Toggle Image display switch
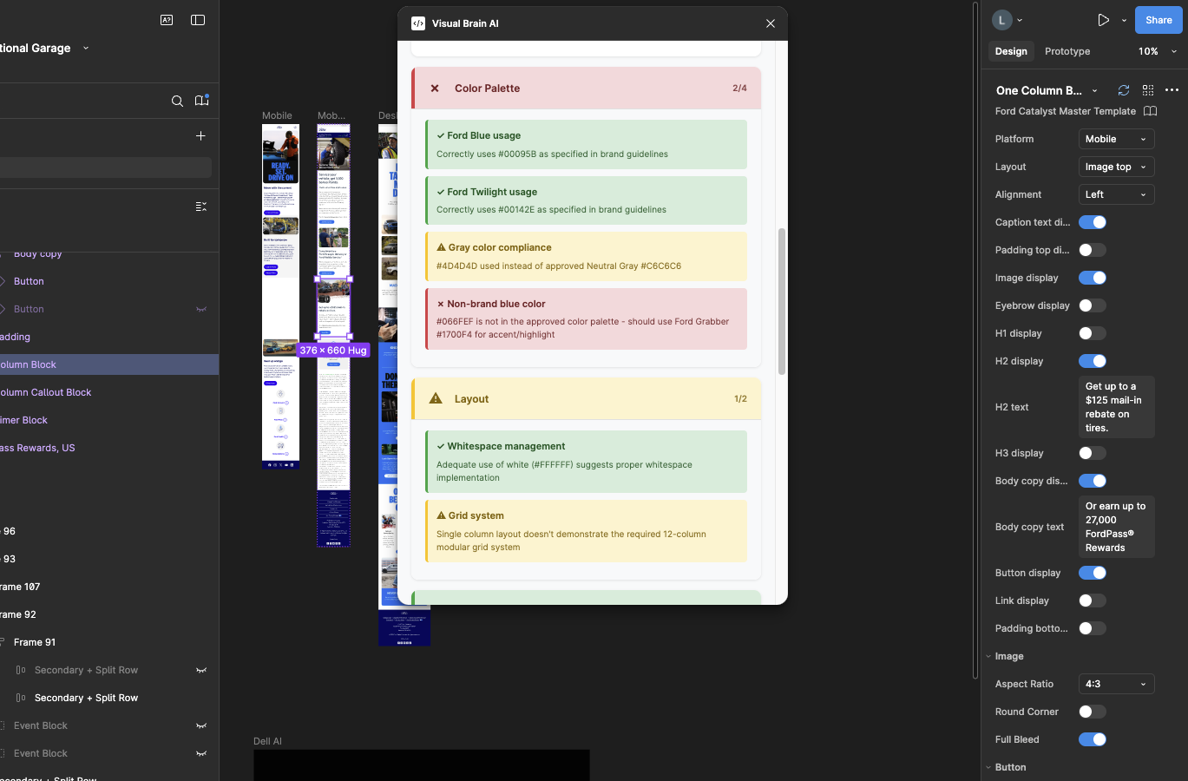The height and width of the screenshot is (781, 1188). point(1093,278)
